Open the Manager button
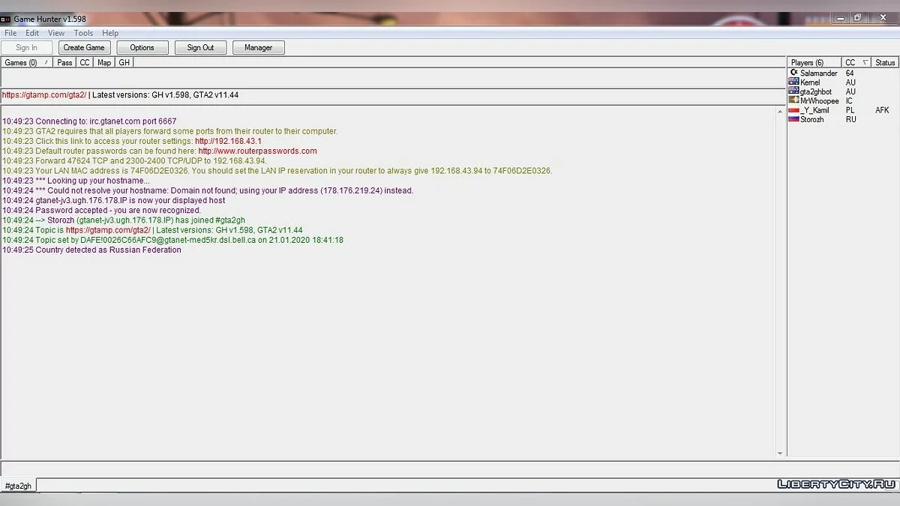This screenshot has height=506, width=900. pos(258,48)
